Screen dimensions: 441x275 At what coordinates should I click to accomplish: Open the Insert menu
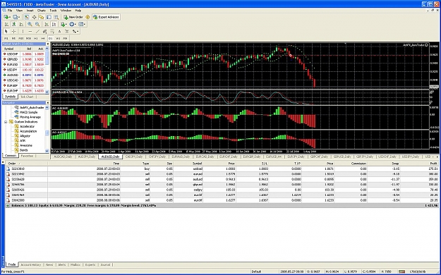click(30, 11)
